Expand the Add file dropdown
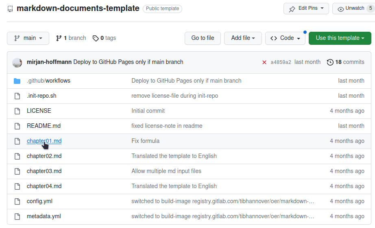Image resolution: width=375 pixels, height=228 pixels. click(243, 38)
